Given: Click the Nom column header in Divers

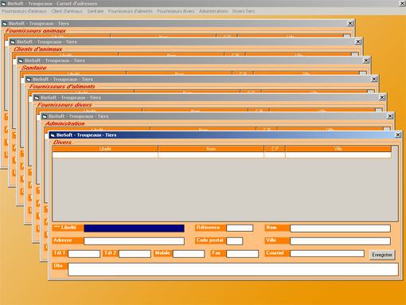Looking at the screenshot, I should [x=211, y=149].
